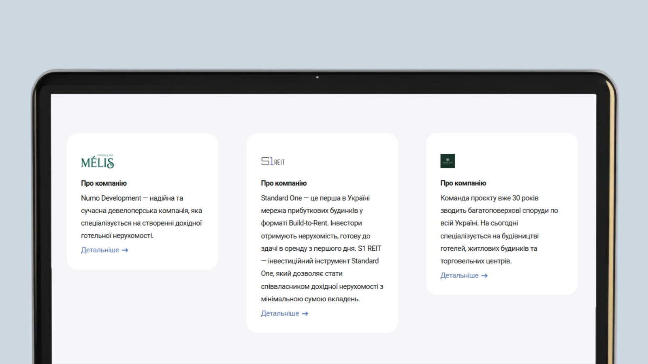Click the arrow icon in the MÉLIS card
This screenshot has height=364, width=648.
pos(125,250)
